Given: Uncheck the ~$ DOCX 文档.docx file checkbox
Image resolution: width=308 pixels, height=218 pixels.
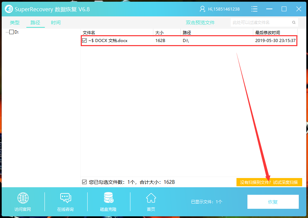Looking at the screenshot, I should pyautogui.click(x=85, y=41).
